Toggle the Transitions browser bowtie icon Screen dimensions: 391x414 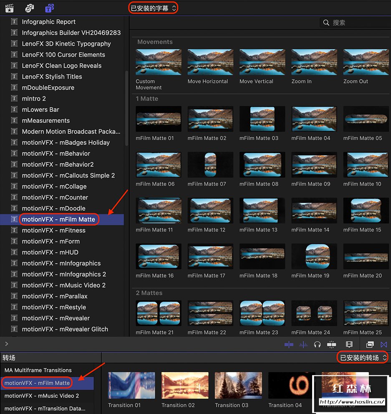[x=384, y=344]
